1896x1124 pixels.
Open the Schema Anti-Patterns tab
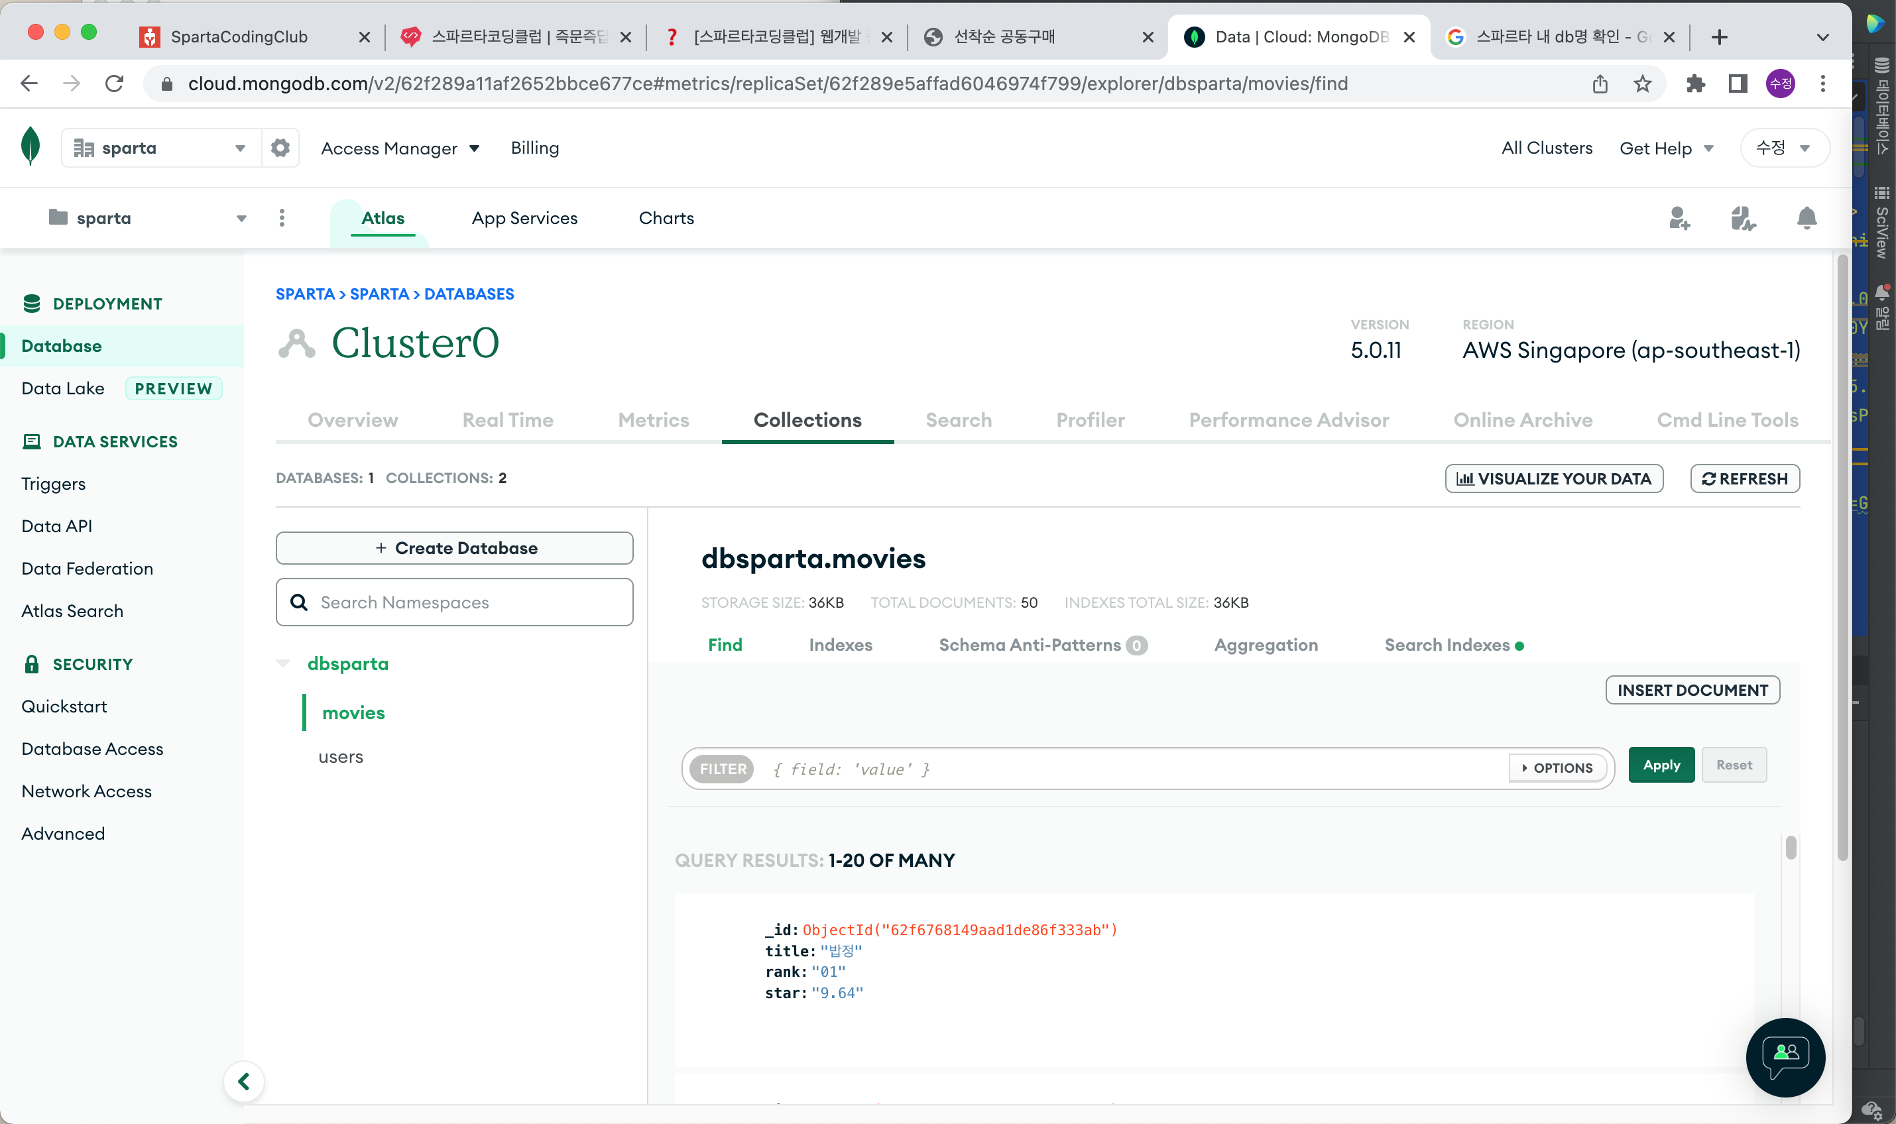tap(1043, 645)
